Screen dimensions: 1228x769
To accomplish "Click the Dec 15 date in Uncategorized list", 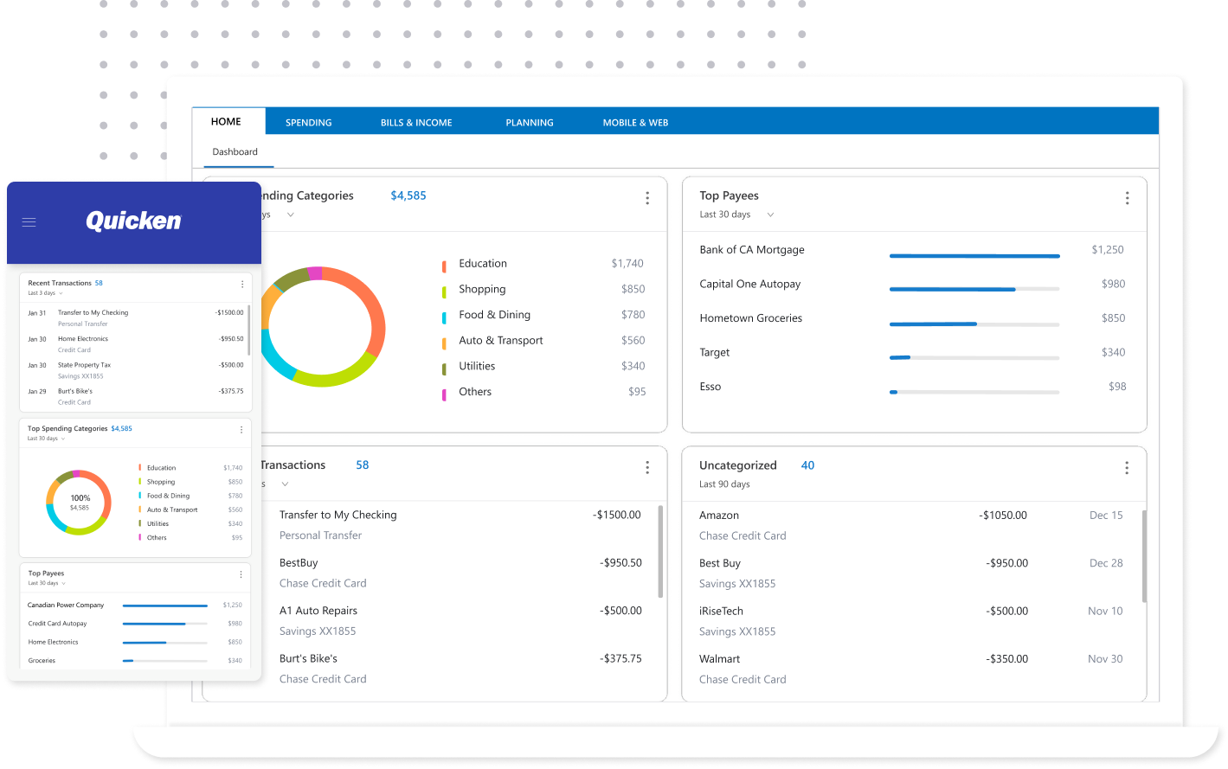I will [x=1106, y=516].
